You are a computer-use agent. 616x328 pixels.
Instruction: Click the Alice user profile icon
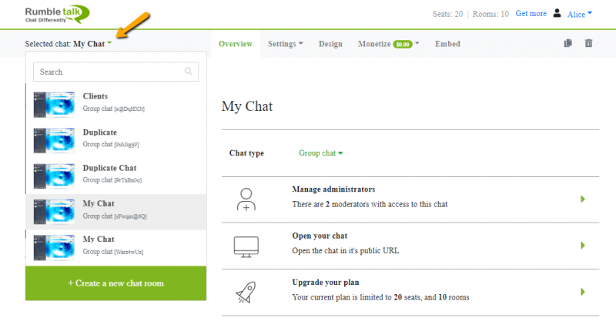[x=557, y=13]
